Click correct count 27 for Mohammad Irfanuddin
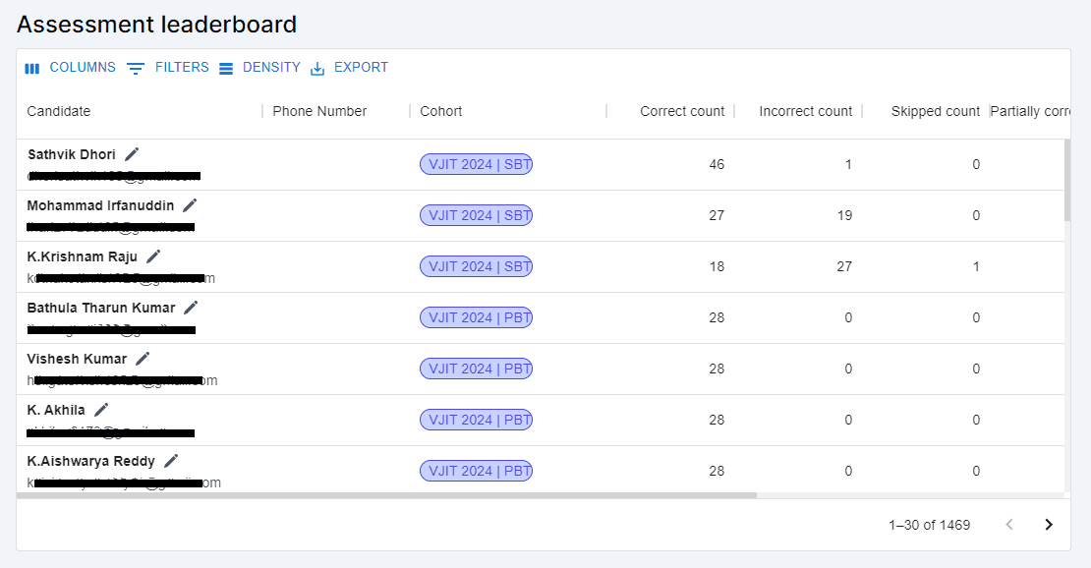 (717, 215)
